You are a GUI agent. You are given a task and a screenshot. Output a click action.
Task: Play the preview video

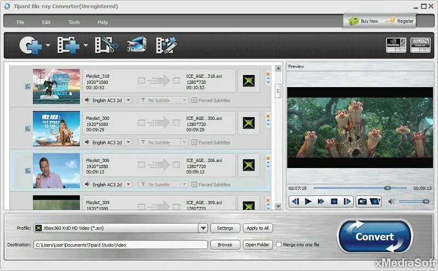click(x=308, y=201)
